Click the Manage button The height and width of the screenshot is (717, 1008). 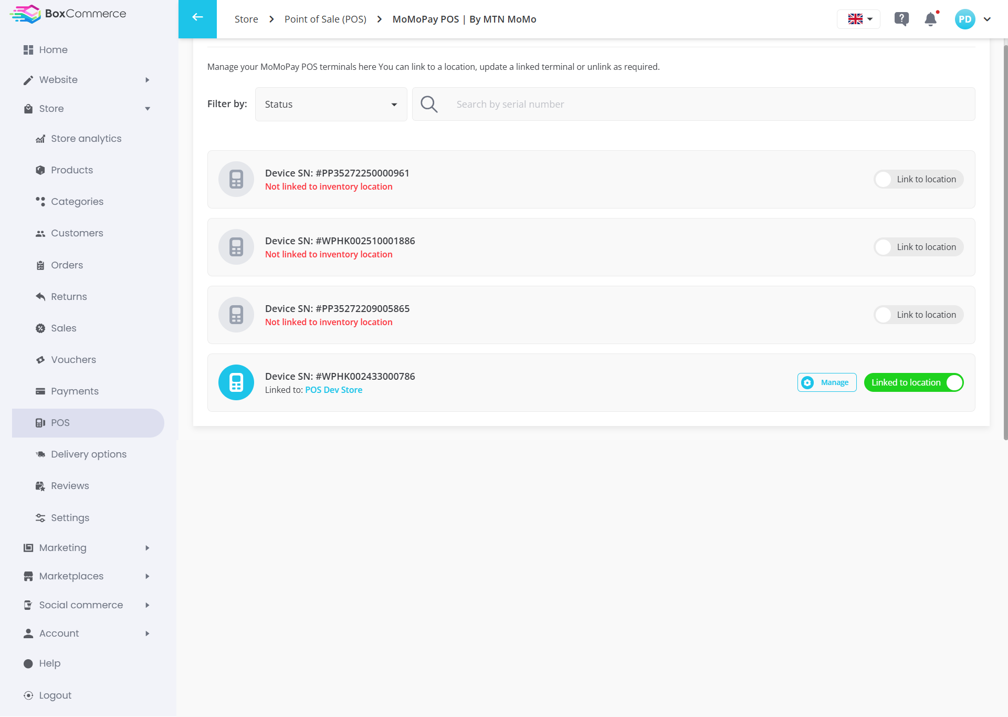[x=827, y=382]
